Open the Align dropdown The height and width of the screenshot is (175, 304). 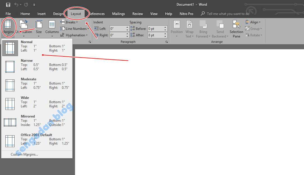[x=253, y=22]
